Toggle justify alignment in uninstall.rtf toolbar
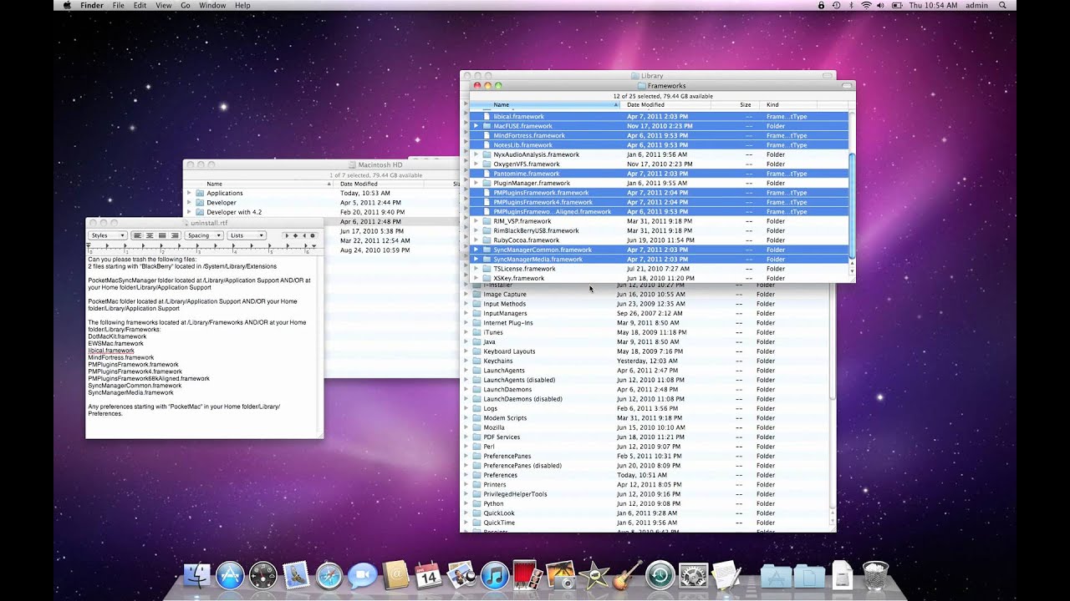 click(x=162, y=235)
